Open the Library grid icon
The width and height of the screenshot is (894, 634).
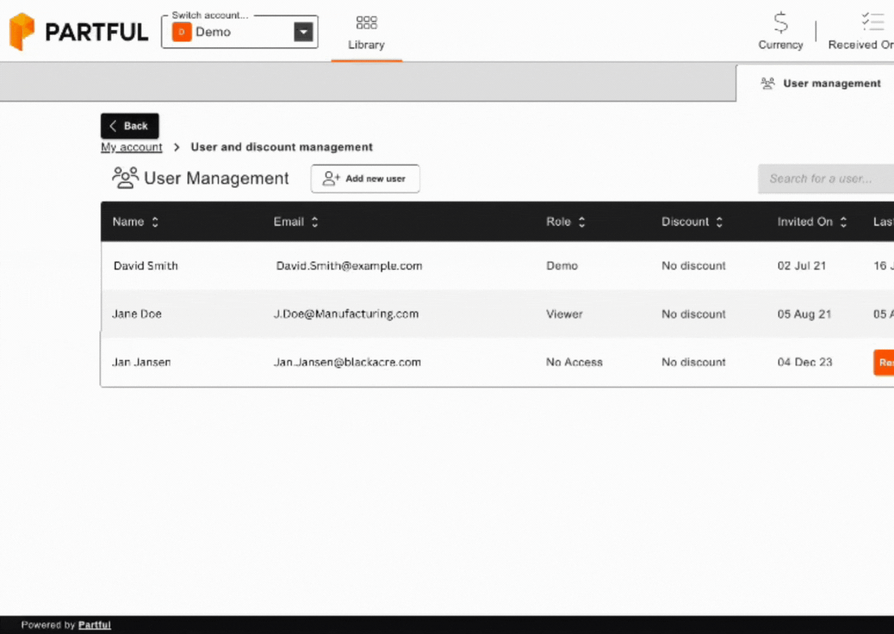click(x=366, y=22)
